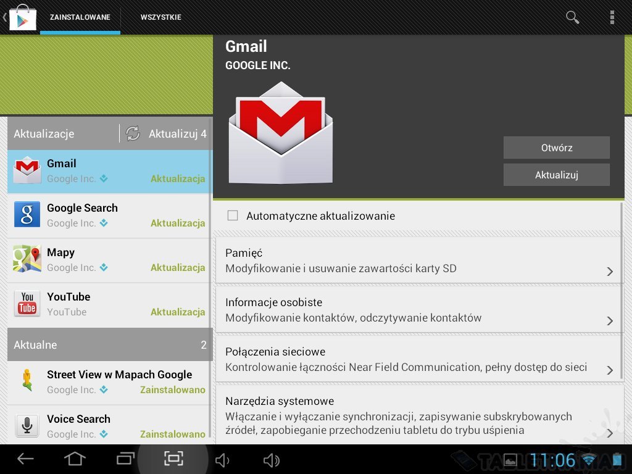Open the three-dot overflow menu
The image size is (632, 474).
click(612, 17)
